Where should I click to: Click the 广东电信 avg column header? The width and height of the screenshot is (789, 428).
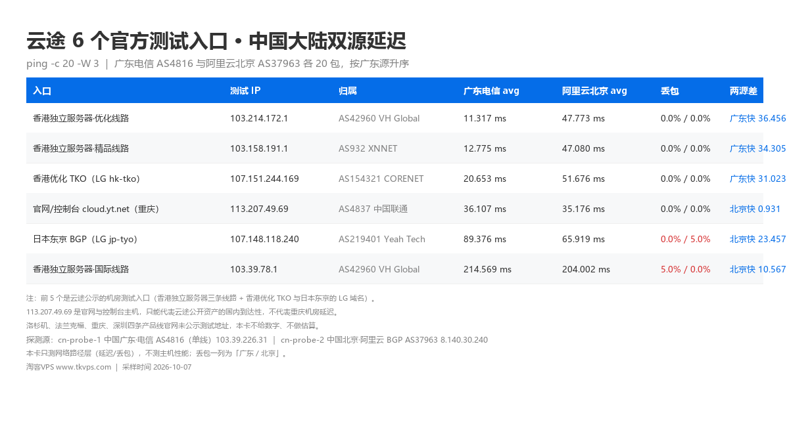[491, 91]
